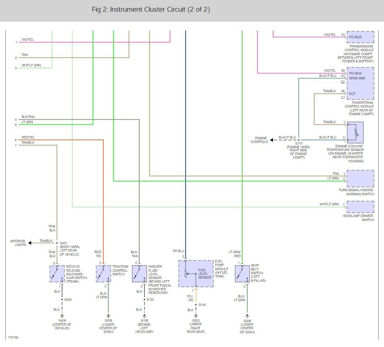This screenshot has width=384, height=347.
Task: Click the S140 splice dot
Action: click(x=196, y=305)
